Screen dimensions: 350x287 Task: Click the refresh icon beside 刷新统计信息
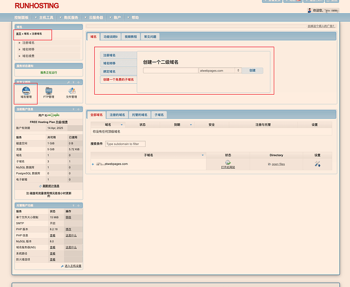pyautogui.click(x=40, y=186)
